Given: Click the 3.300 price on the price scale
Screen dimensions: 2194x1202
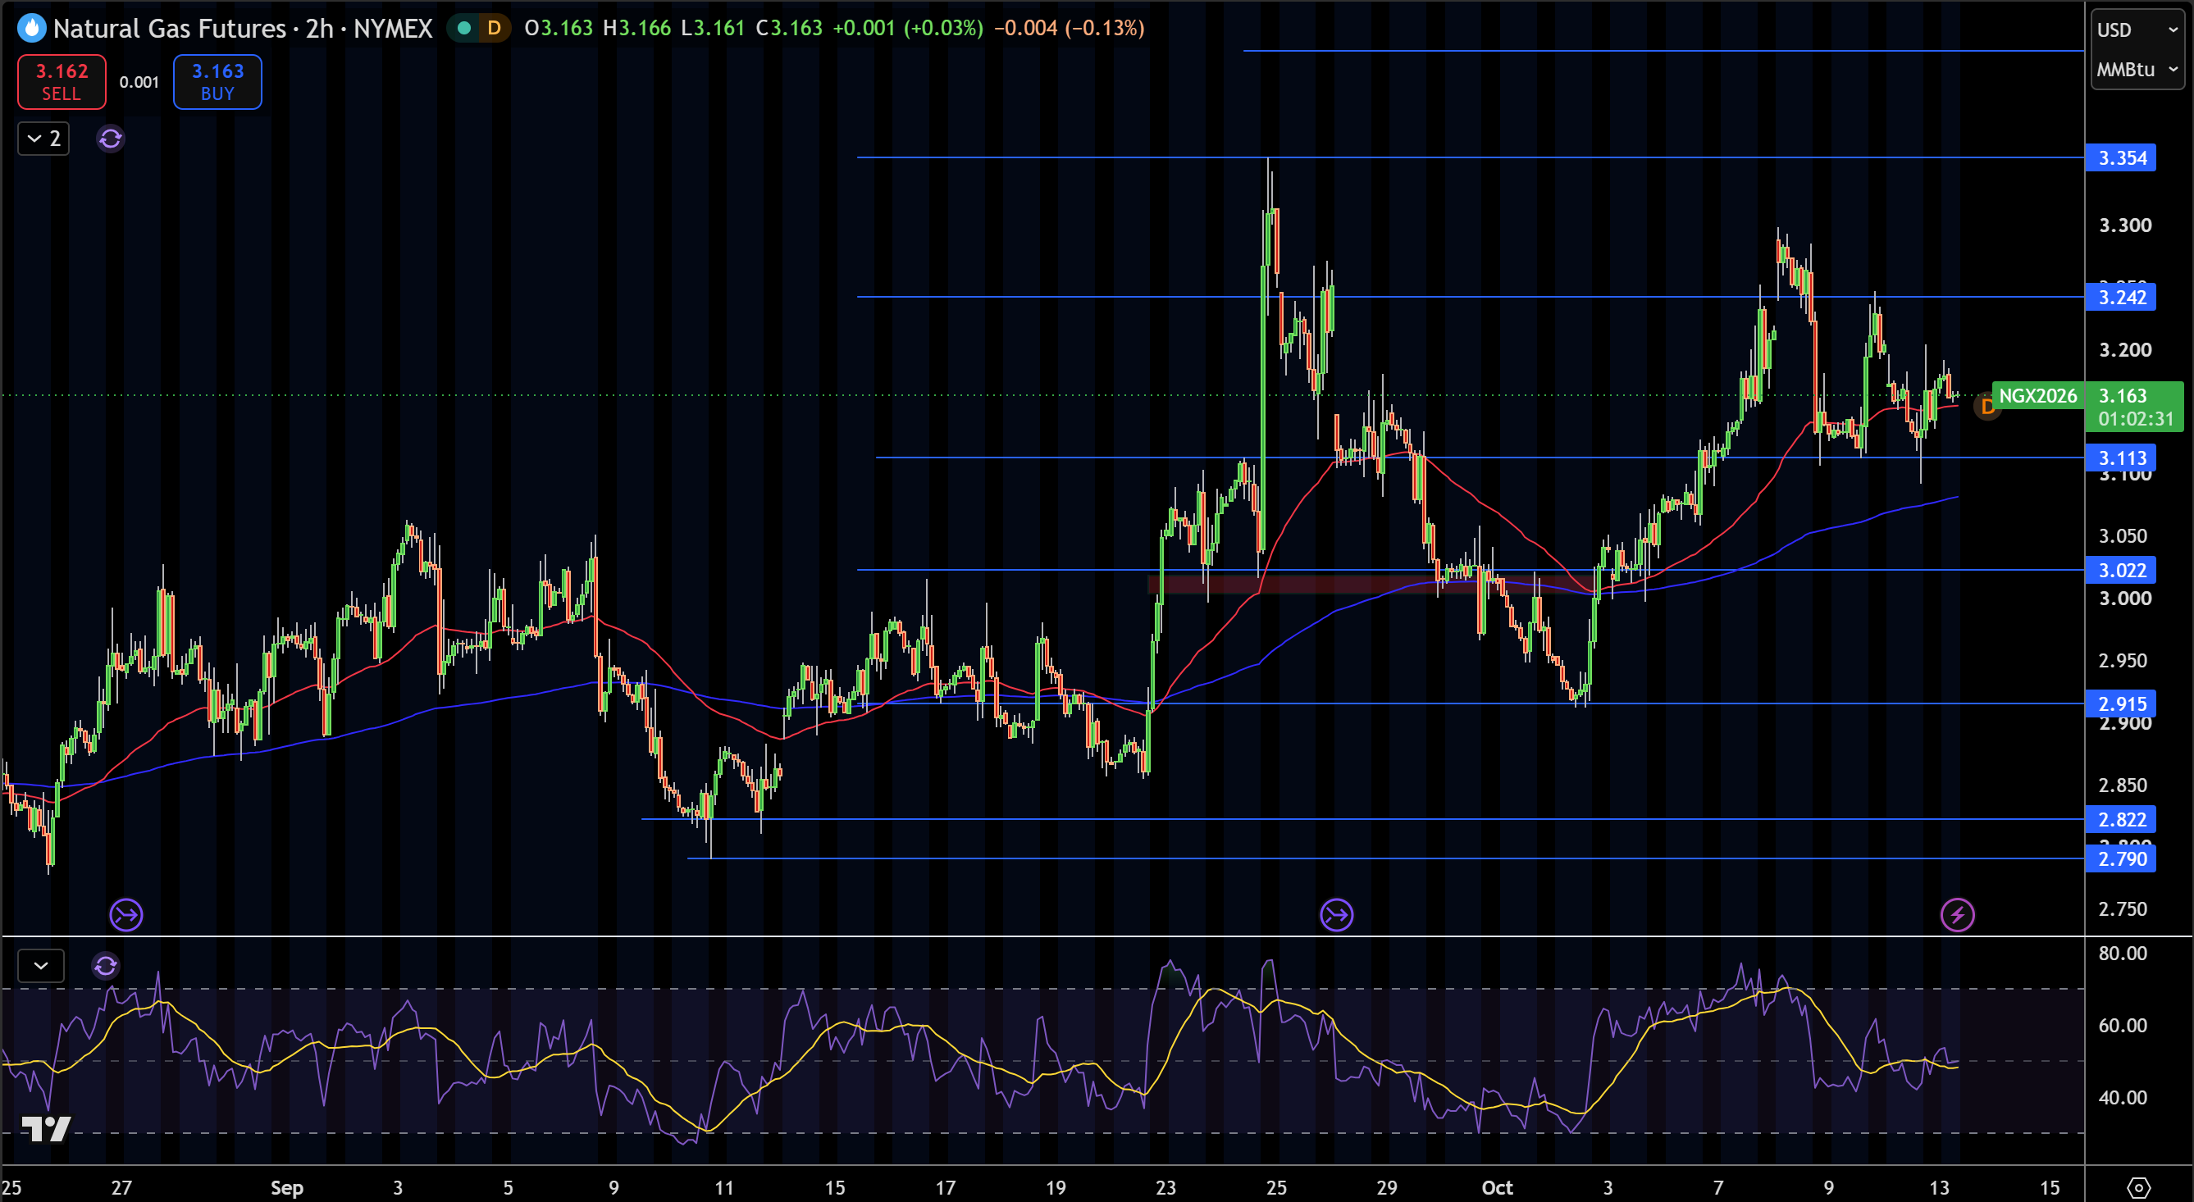Looking at the screenshot, I should pyautogui.click(x=2125, y=225).
